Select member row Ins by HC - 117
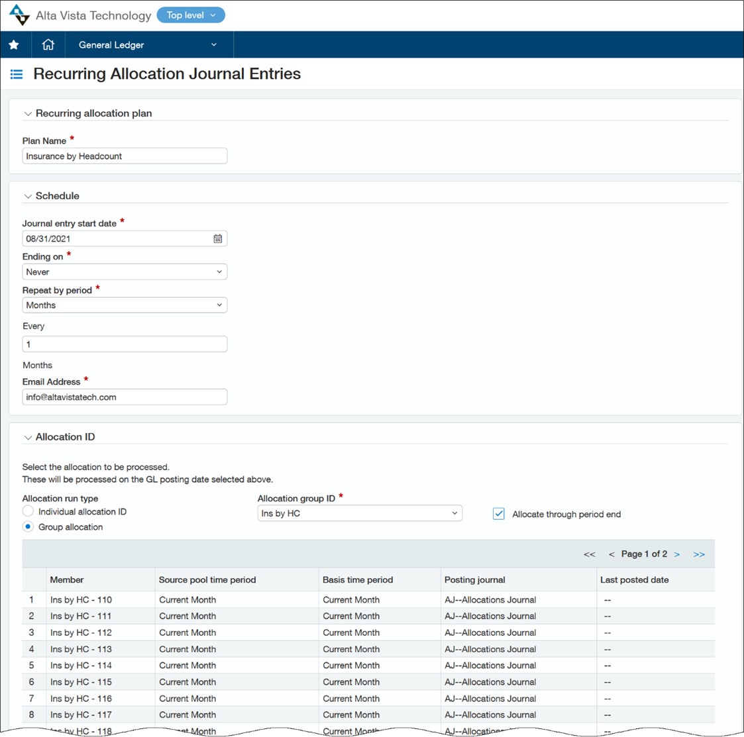 [x=368, y=714]
